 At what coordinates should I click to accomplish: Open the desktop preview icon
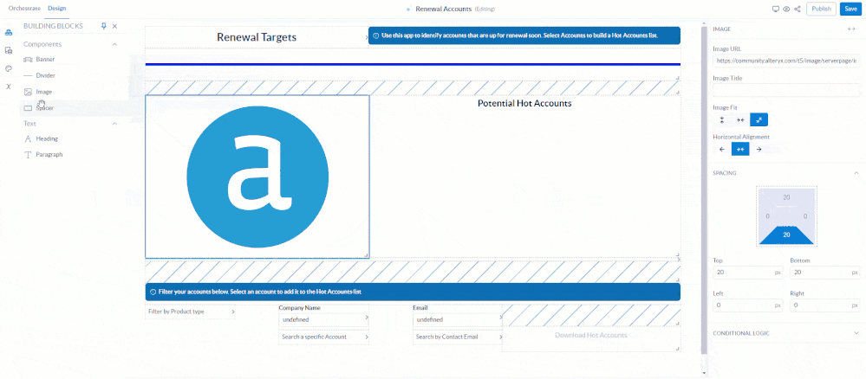pyautogui.click(x=776, y=9)
